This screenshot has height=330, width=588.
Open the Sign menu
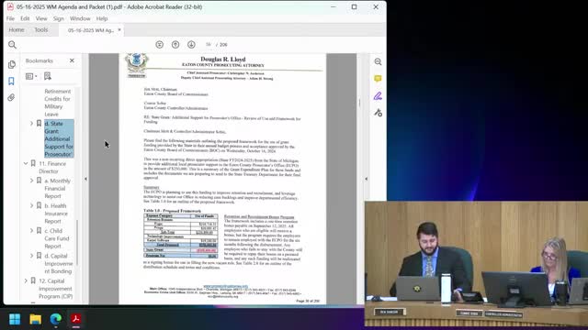[59, 18]
